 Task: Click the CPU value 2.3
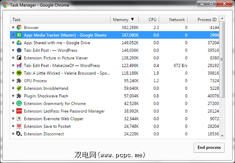(156, 28)
